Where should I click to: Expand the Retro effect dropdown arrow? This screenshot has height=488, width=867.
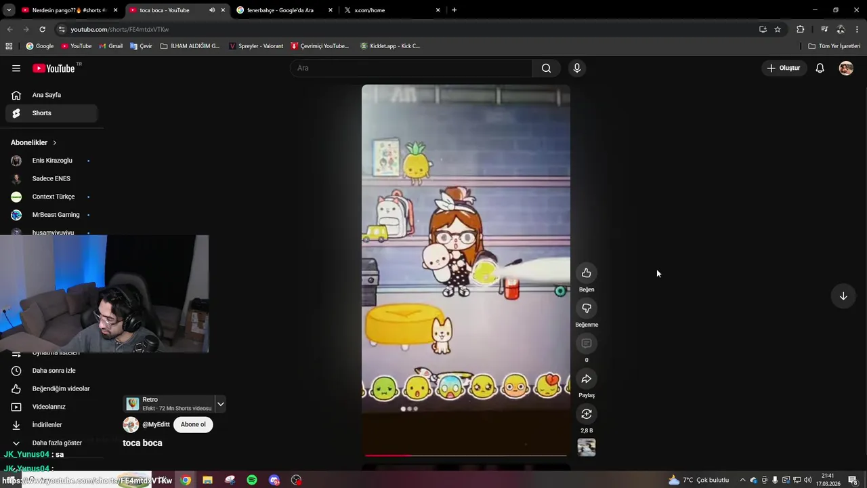pos(220,404)
